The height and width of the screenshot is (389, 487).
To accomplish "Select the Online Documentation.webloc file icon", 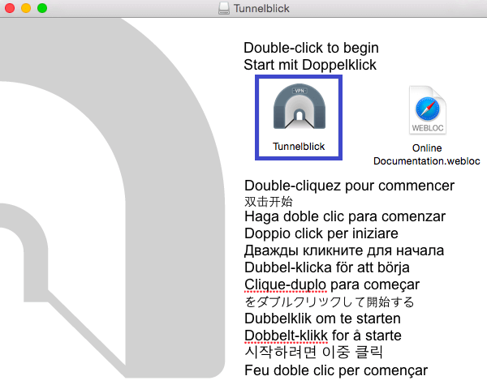I will (x=428, y=110).
